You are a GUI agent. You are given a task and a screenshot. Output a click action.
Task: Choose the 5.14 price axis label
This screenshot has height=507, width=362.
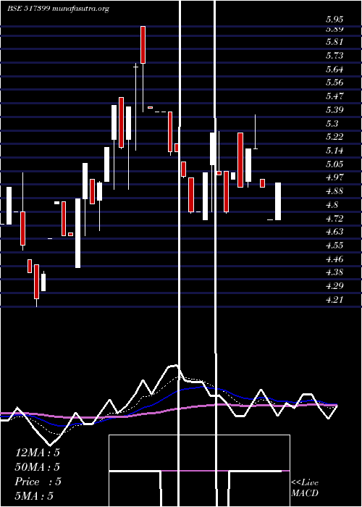(334, 151)
